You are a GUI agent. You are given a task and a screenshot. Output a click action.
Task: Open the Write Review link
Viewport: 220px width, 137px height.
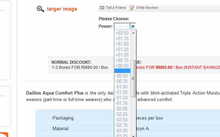click(147, 8)
